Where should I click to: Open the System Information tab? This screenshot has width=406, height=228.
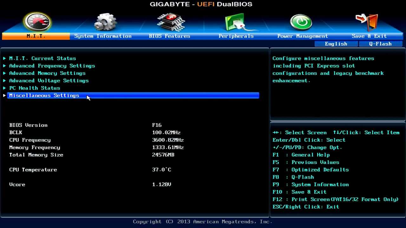pos(103,36)
